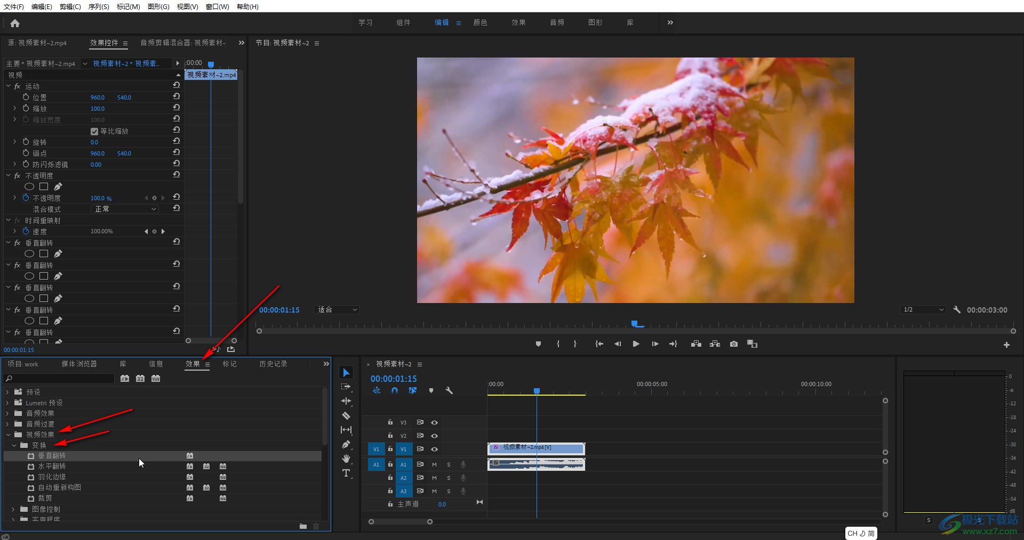Screen dimensions: 1024x540
Task: Open the button editor plus icon
Action: [x=1006, y=345]
